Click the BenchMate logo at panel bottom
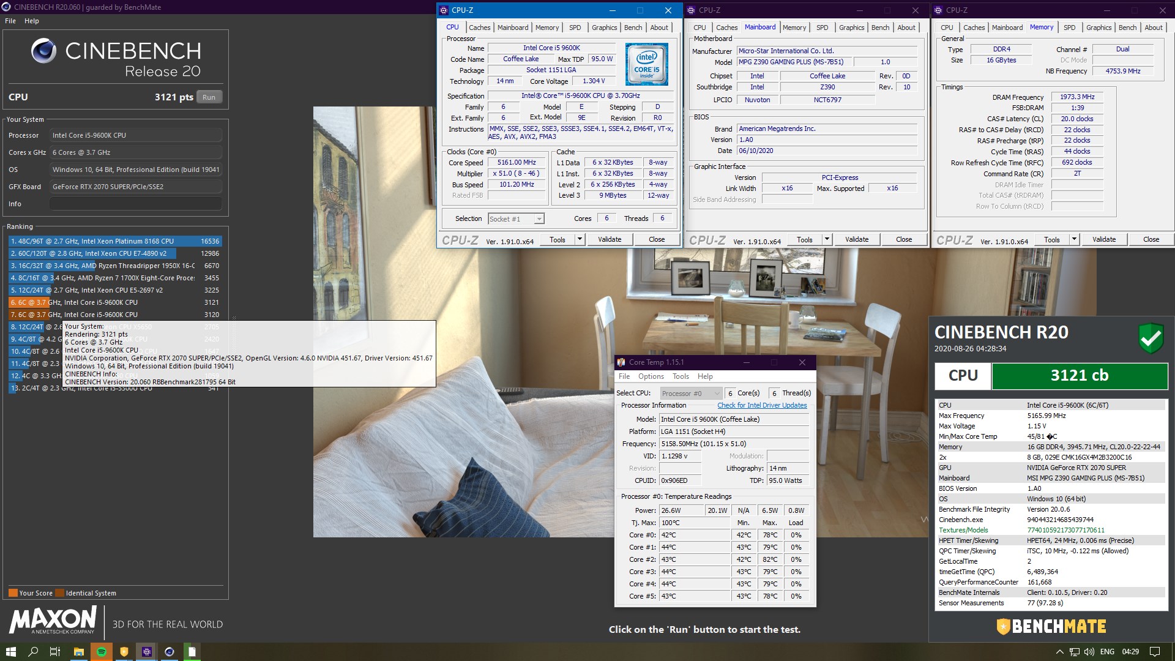This screenshot has height=661, width=1175. click(1051, 626)
